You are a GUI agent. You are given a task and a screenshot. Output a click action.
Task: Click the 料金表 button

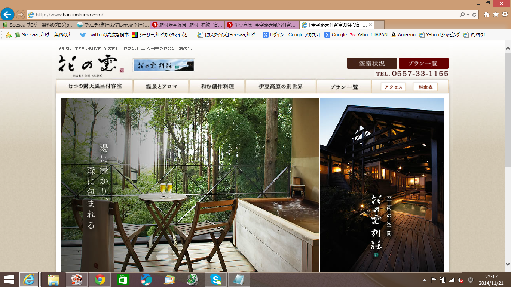pyautogui.click(x=425, y=87)
